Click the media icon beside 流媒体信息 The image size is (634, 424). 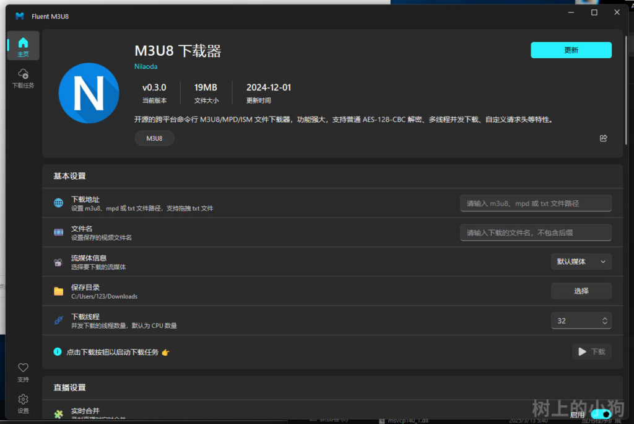pyautogui.click(x=58, y=262)
